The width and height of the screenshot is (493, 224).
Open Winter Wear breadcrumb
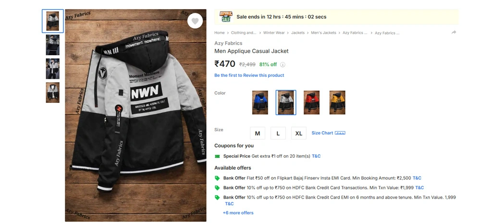[274, 33]
